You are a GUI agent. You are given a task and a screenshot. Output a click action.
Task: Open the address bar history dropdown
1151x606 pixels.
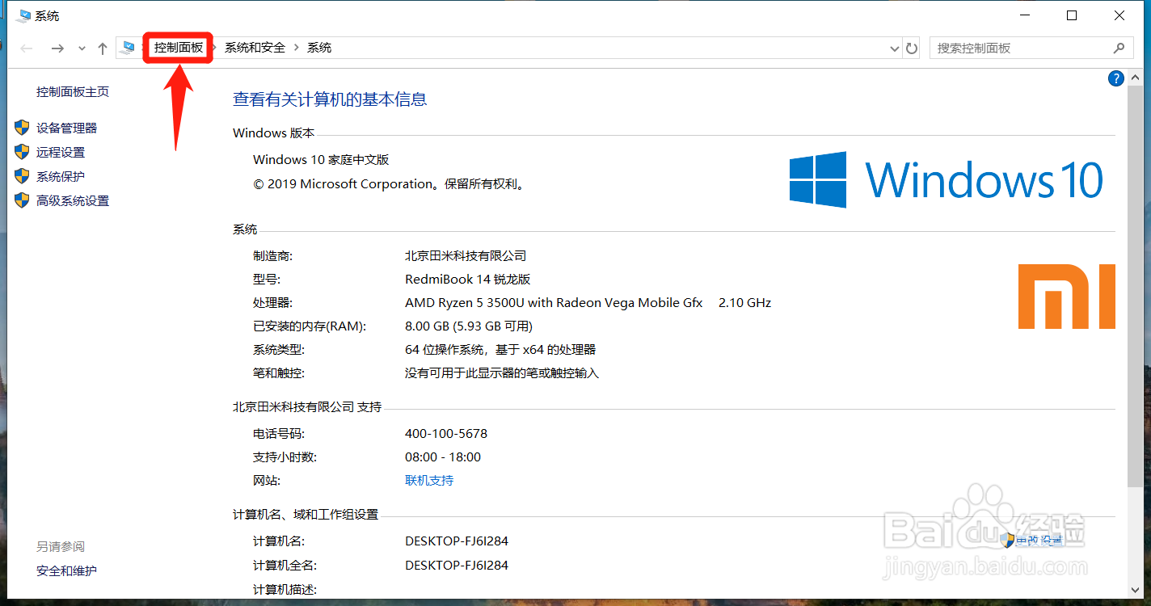[x=895, y=48]
